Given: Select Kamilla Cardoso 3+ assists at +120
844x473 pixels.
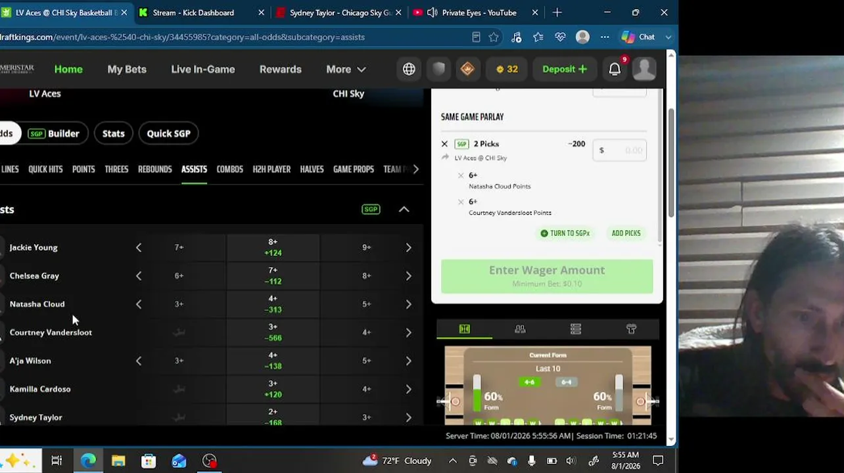Looking at the screenshot, I should click(273, 388).
